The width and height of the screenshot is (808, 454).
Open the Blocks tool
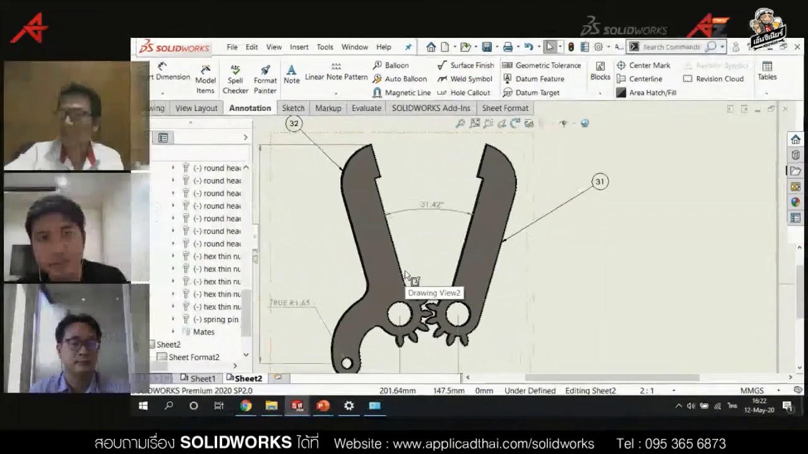[x=600, y=71]
